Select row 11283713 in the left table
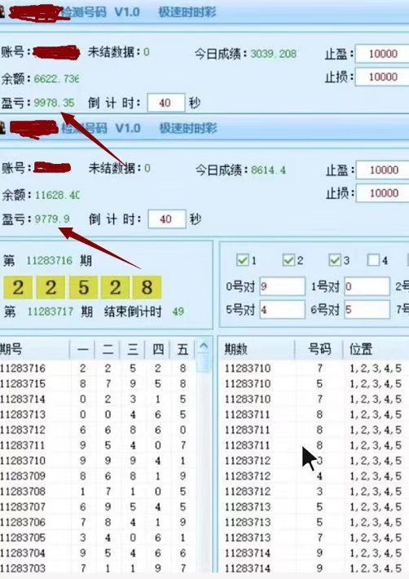This screenshot has width=409, height=579. click(x=98, y=414)
